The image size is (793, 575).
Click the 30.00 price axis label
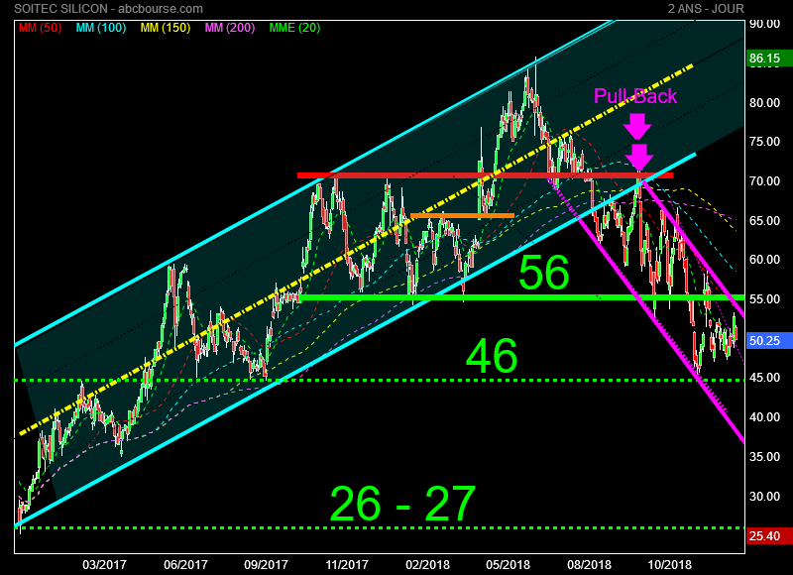click(x=764, y=496)
